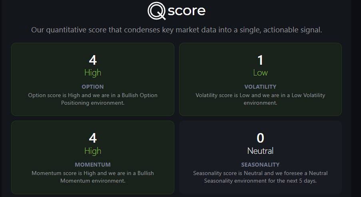The width and height of the screenshot is (361, 197).
Task: Click the MOMENTUM heading
Action: pos(93,165)
